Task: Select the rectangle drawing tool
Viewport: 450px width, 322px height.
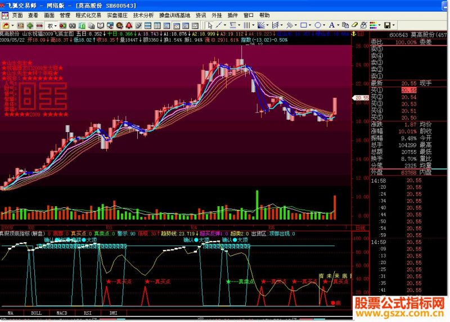Action: click(x=304, y=25)
